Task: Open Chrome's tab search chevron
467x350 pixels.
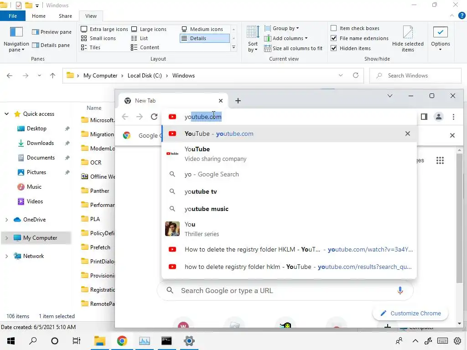Action: click(390, 96)
